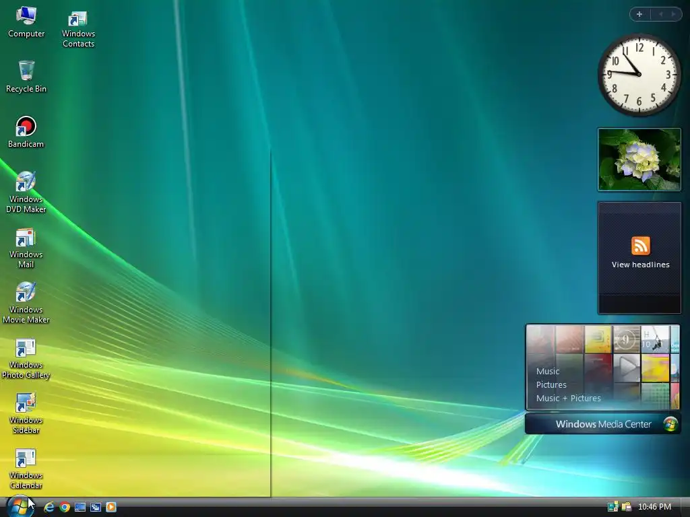Click the Windows Sidebar tray icon
The image size is (690, 517).
pyautogui.click(x=613, y=507)
